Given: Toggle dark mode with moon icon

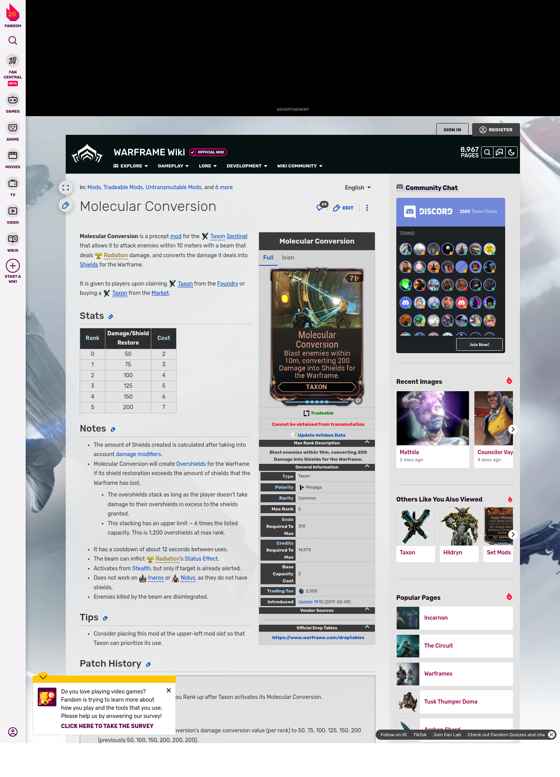Looking at the screenshot, I should 511,152.
